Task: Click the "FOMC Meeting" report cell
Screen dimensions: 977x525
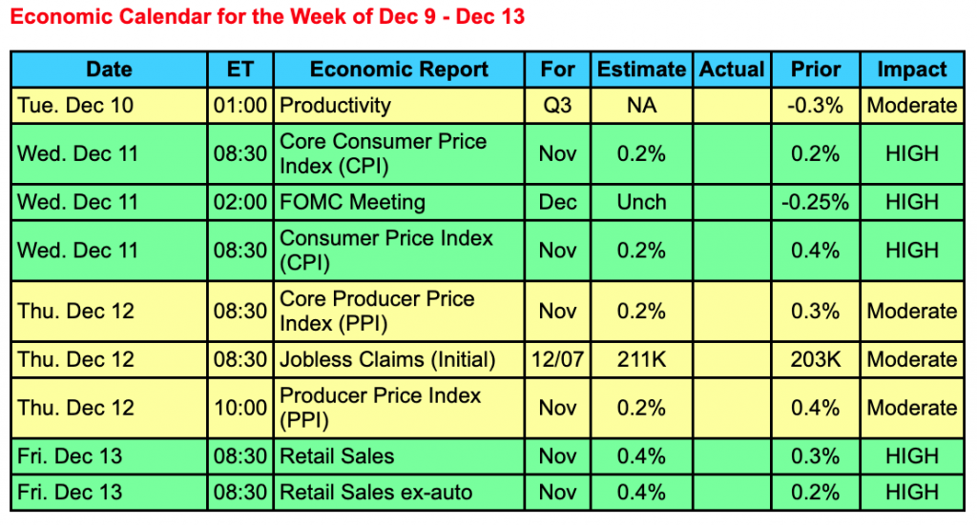Action: [352, 202]
